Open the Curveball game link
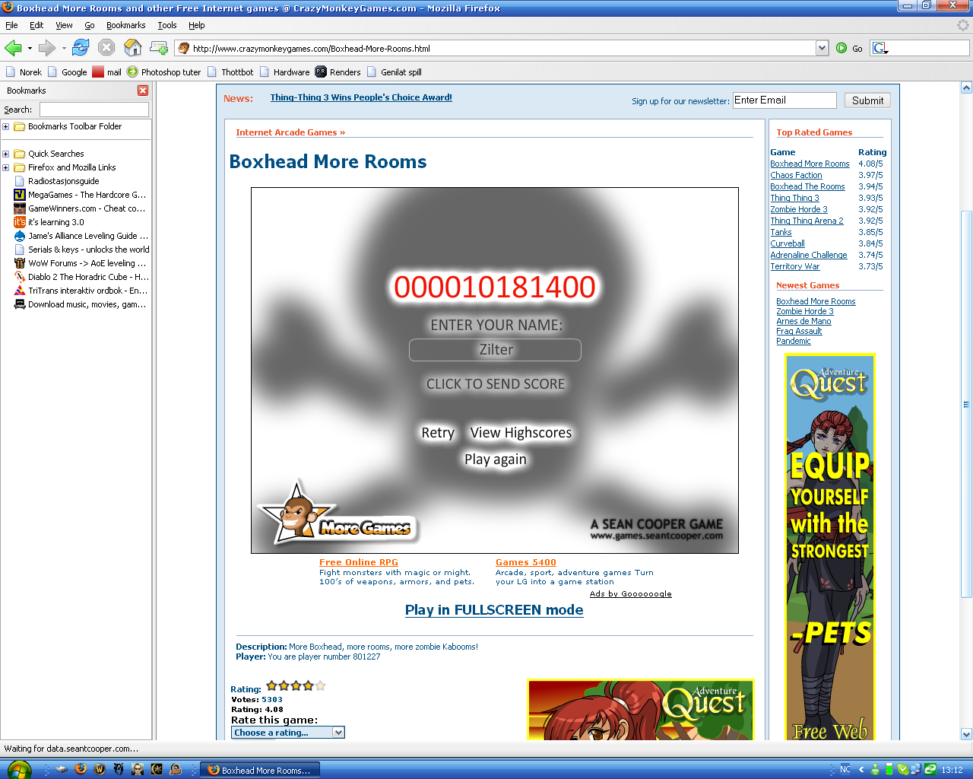973x779 pixels. 788,243
